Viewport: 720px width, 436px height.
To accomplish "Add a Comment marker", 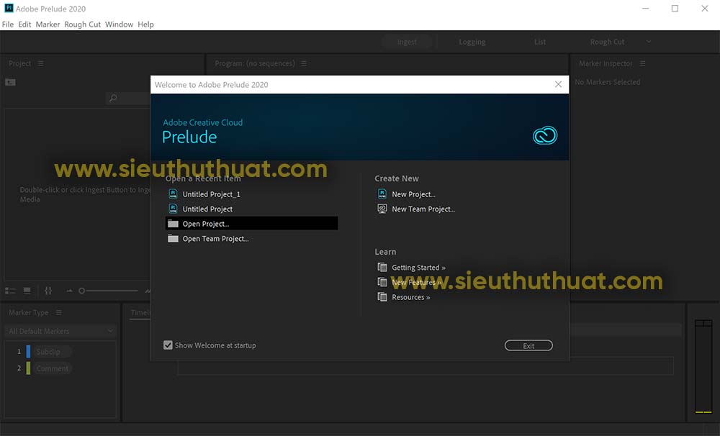I will click(52, 368).
